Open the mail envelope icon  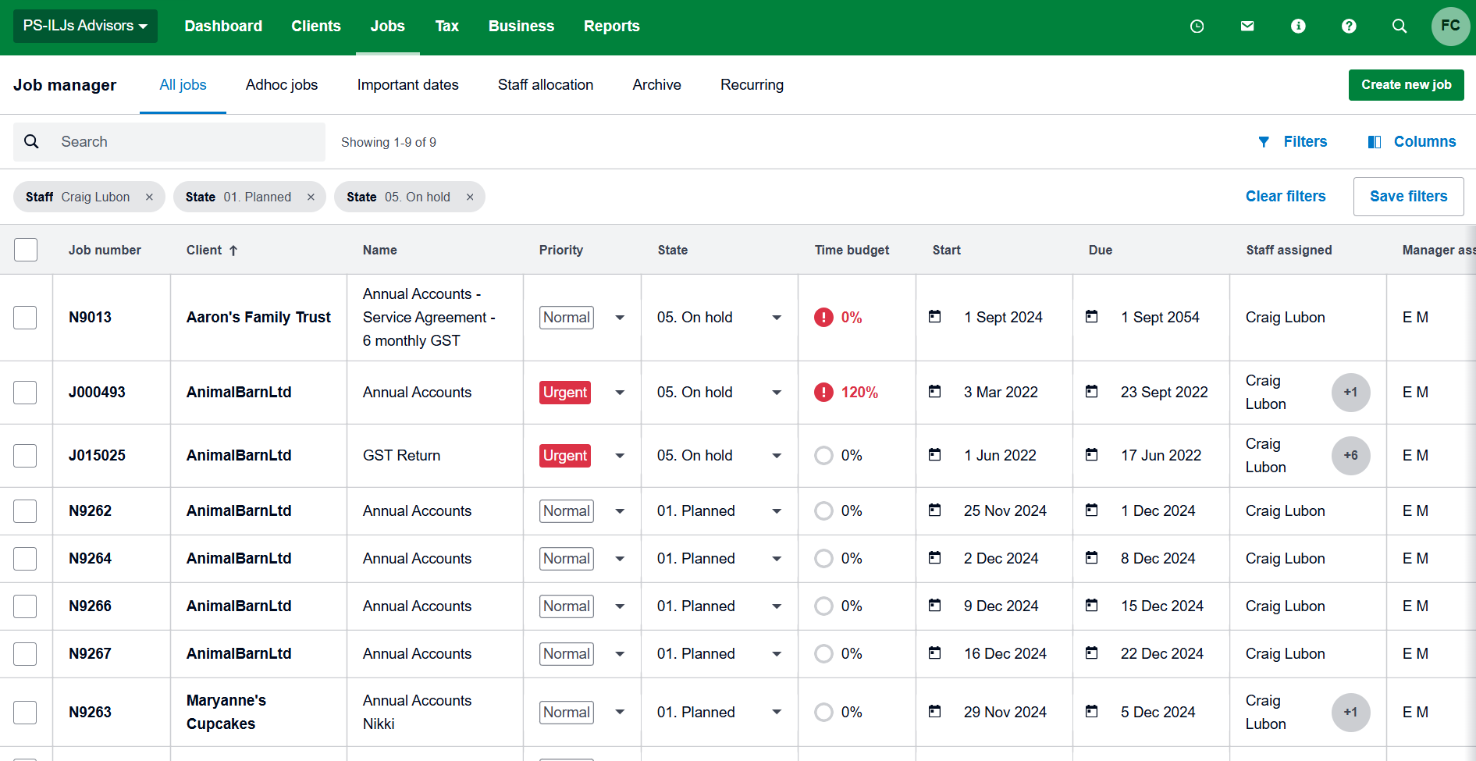(x=1247, y=26)
